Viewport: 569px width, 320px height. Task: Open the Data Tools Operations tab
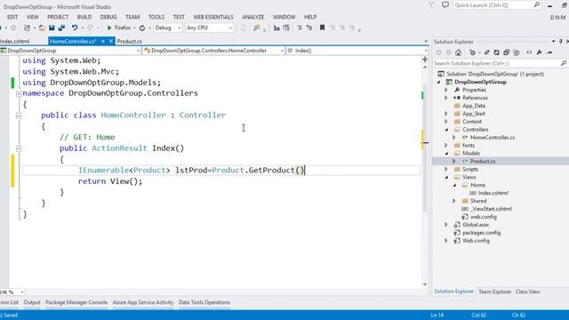(x=204, y=302)
